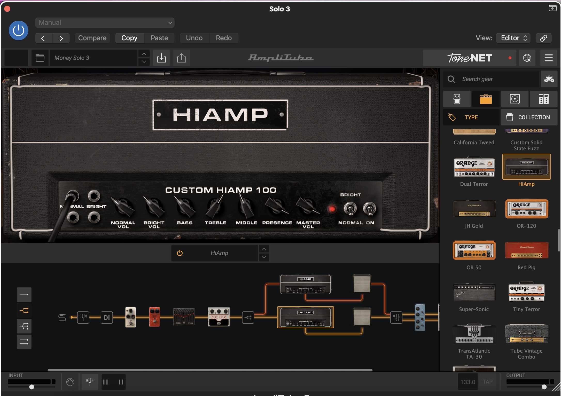This screenshot has width=561, height=396.
Task: Select the OR-120 amp thumbnail
Action: (526, 209)
